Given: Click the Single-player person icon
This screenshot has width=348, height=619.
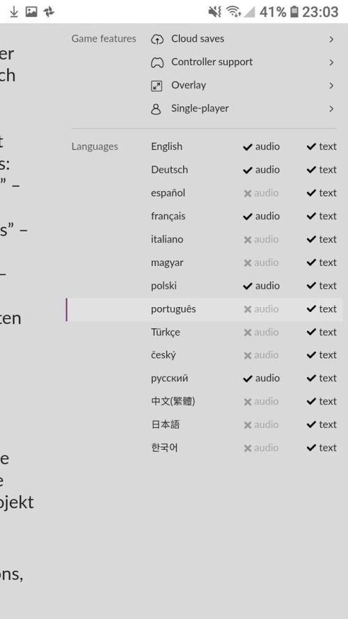Looking at the screenshot, I should pos(156,109).
